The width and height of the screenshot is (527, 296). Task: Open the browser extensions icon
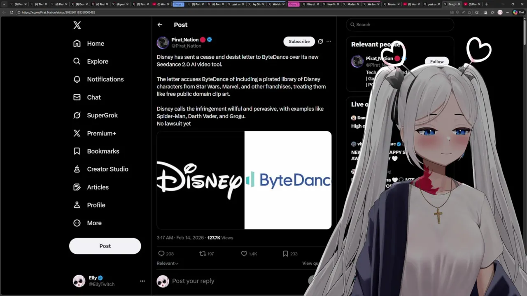(477, 12)
